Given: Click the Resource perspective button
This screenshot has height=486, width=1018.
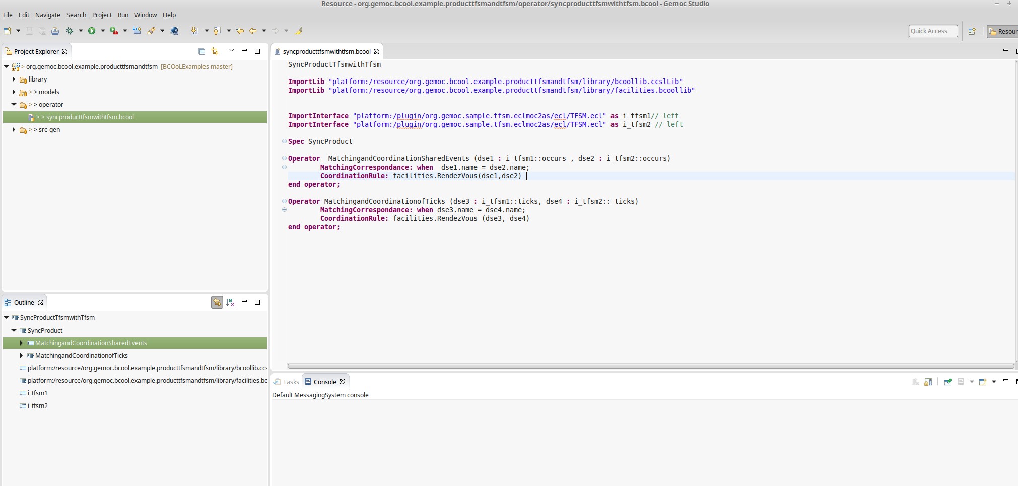Looking at the screenshot, I should coord(1002,31).
